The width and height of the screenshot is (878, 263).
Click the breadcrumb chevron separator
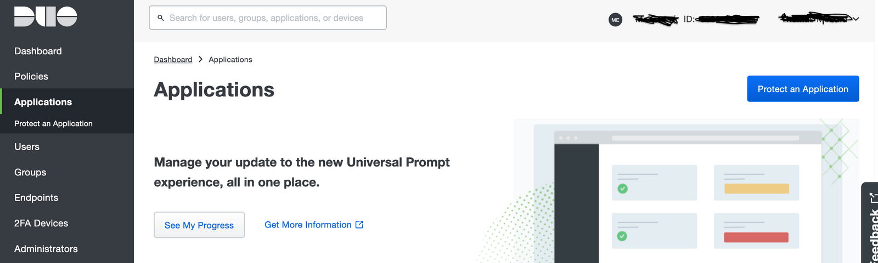pyautogui.click(x=200, y=59)
